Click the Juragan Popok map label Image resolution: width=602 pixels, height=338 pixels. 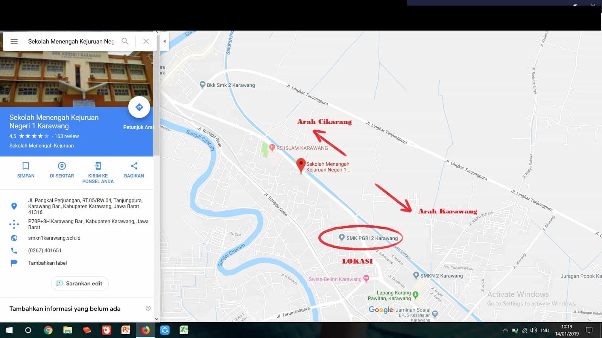[581, 276]
